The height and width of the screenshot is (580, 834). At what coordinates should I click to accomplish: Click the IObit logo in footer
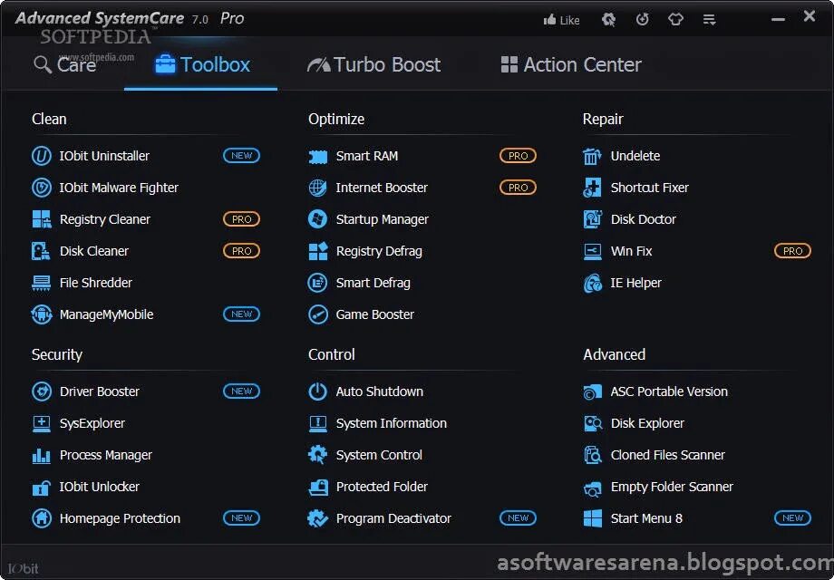pos(23,568)
